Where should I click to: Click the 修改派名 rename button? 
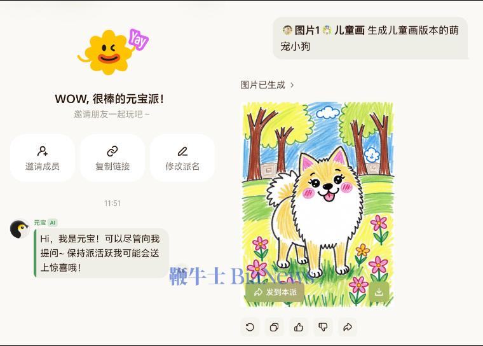pos(182,158)
